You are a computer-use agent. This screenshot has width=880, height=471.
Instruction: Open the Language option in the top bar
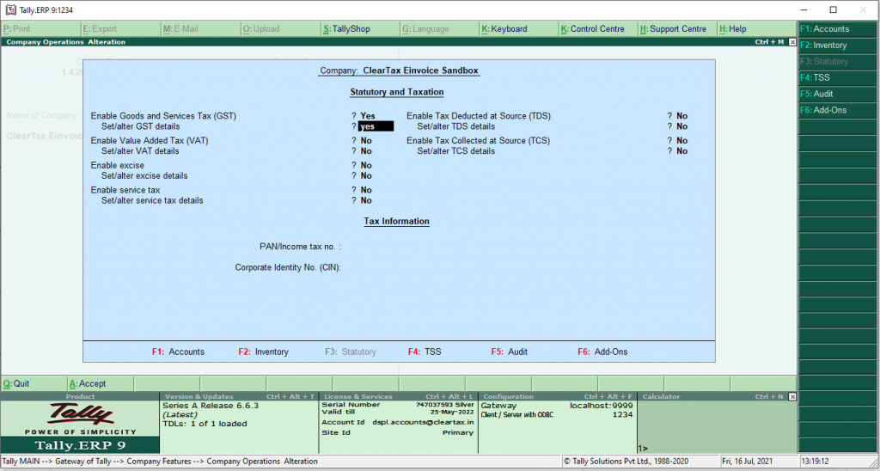(439, 28)
